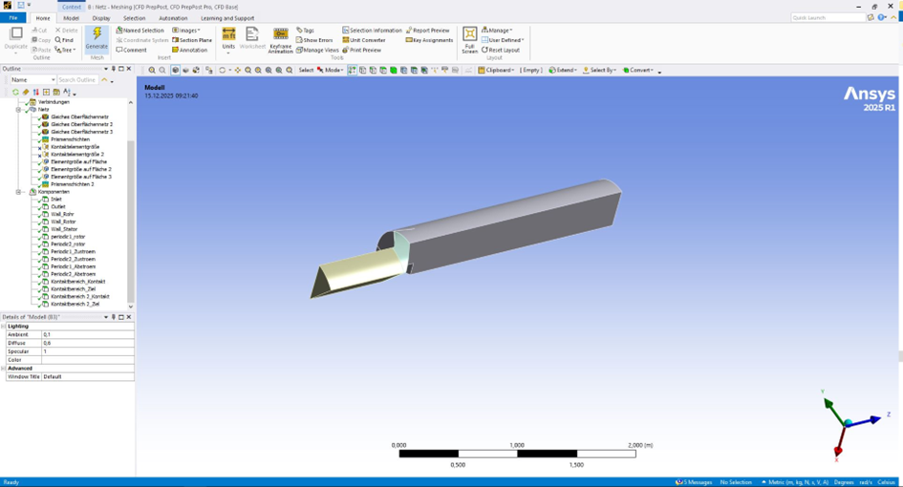The image size is (903, 487).
Task: Click the Named Selection icon
Action: click(140, 31)
